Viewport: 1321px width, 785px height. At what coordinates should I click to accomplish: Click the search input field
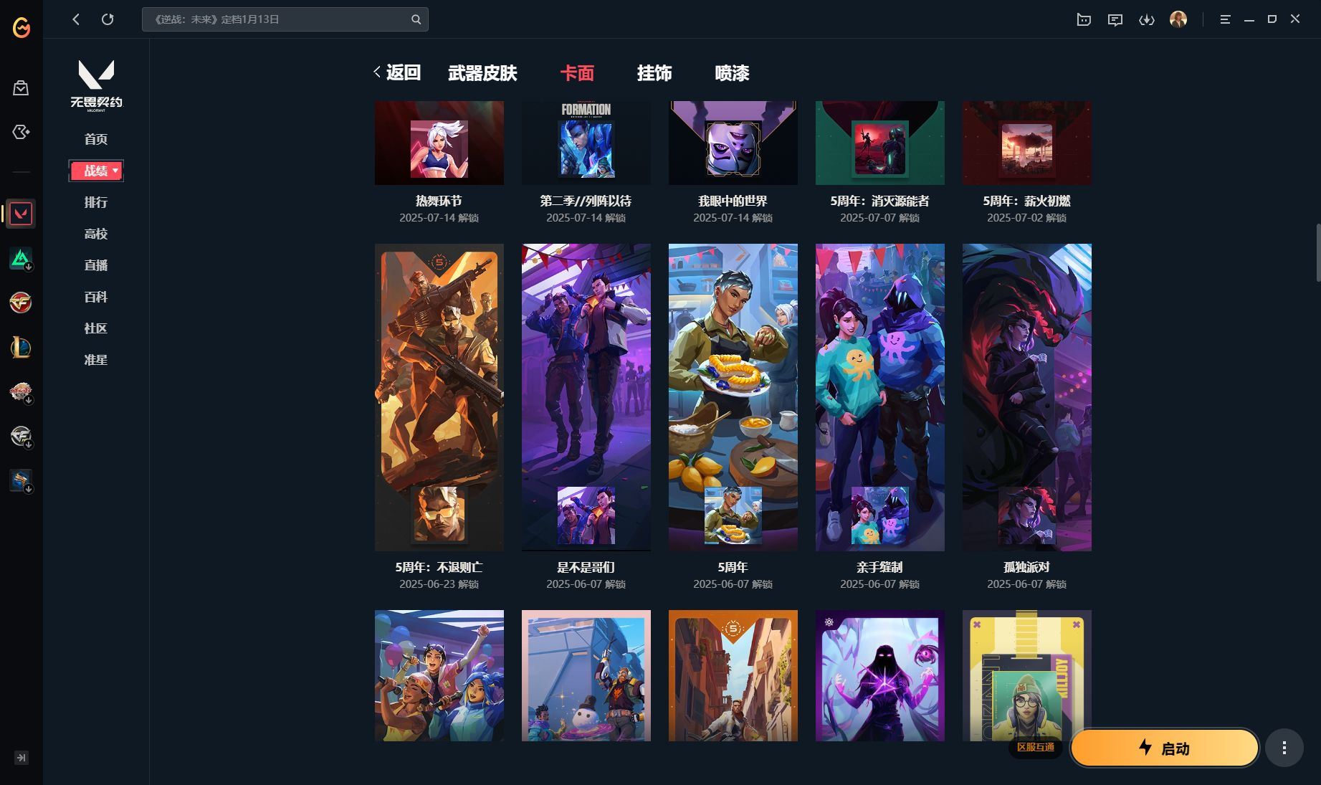point(276,19)
